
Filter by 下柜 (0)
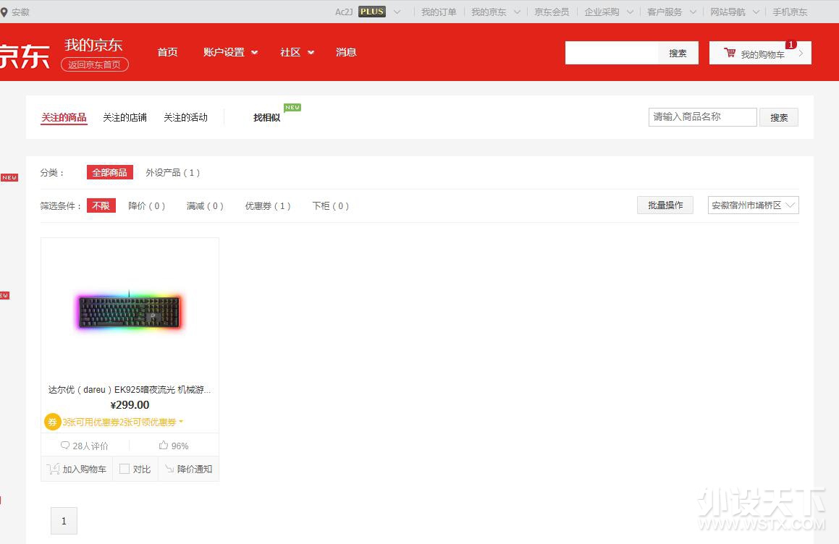tap(331, 205)
